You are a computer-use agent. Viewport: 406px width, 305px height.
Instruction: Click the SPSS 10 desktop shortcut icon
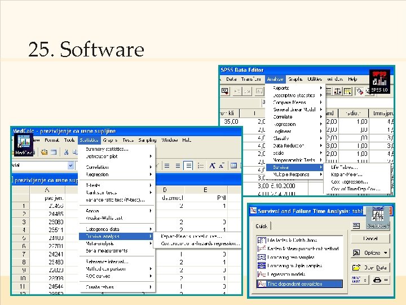pos(379,82)
